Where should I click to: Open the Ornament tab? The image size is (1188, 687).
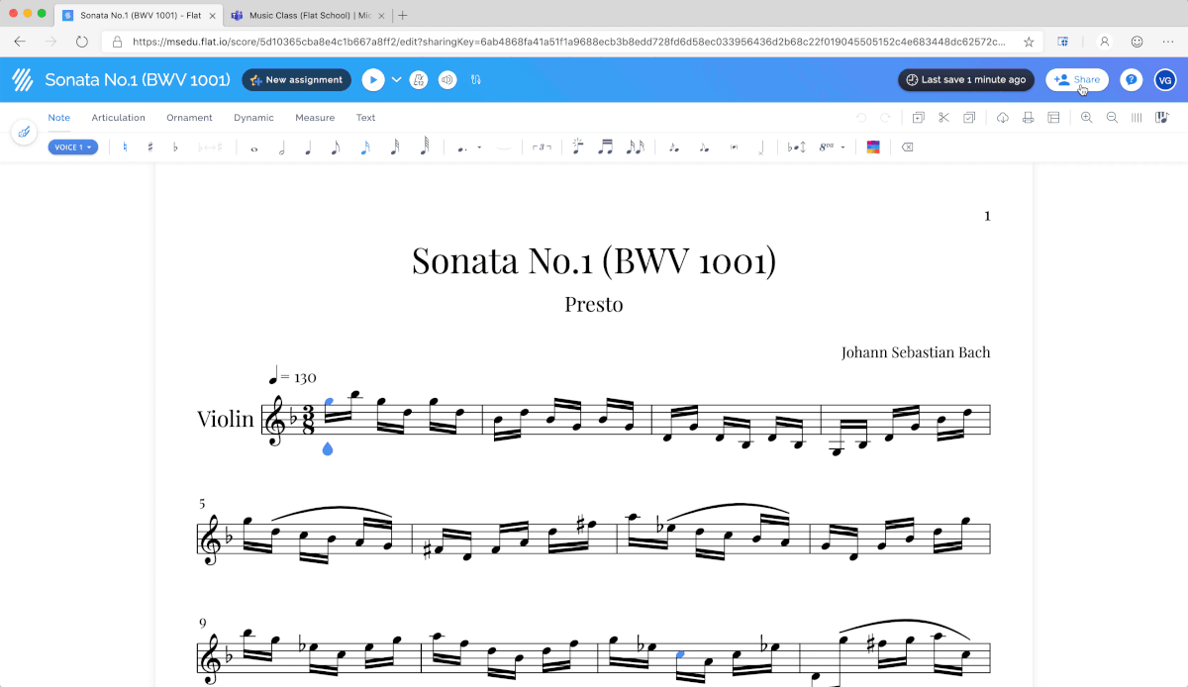[189, 118]
